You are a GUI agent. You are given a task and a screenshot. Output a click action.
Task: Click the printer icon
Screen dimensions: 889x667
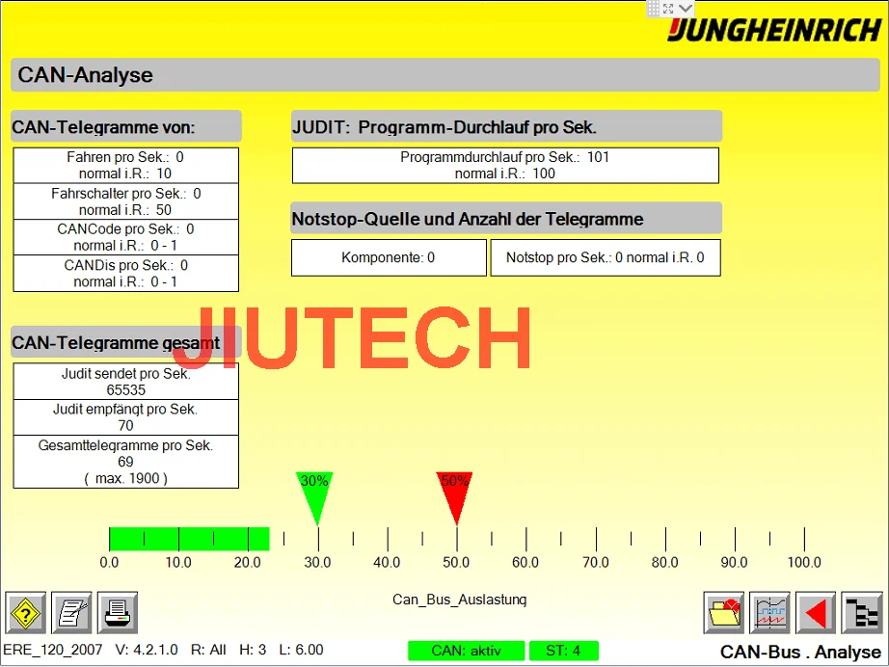point(118,613)
